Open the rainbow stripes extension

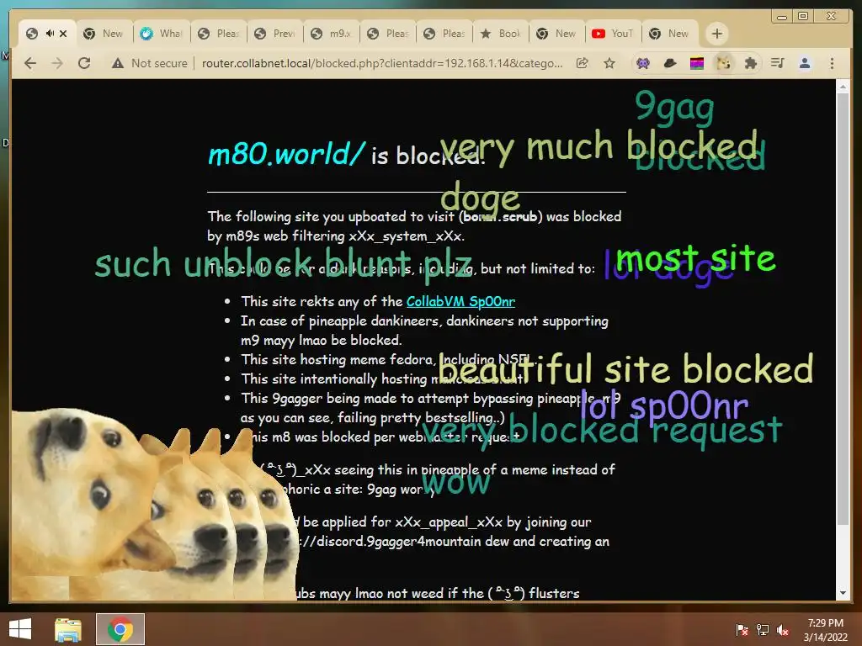(x=696, y=63)
